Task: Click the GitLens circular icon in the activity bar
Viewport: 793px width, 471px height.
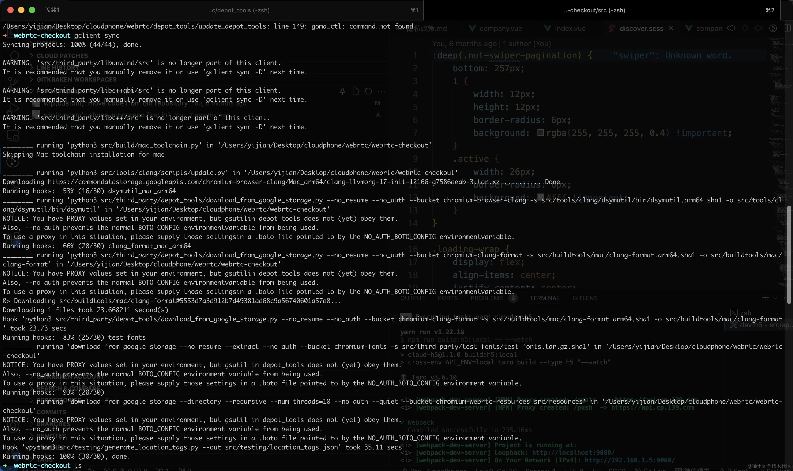Action: pyautogui.click(x=13, y=161)
